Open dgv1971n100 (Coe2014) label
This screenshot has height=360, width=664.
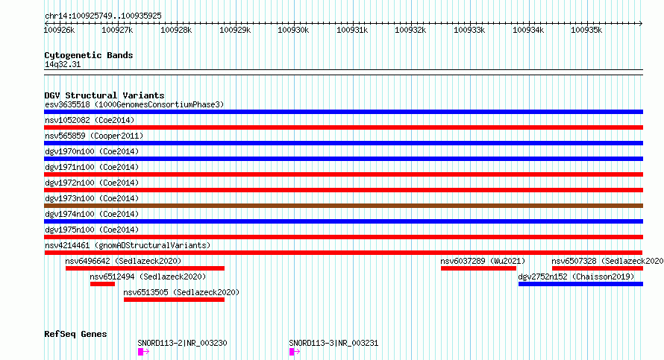click(x=92, y=167)
